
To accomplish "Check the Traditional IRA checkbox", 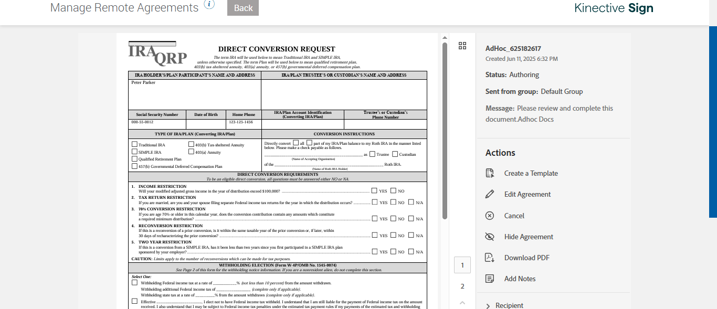I will (134, 144).
